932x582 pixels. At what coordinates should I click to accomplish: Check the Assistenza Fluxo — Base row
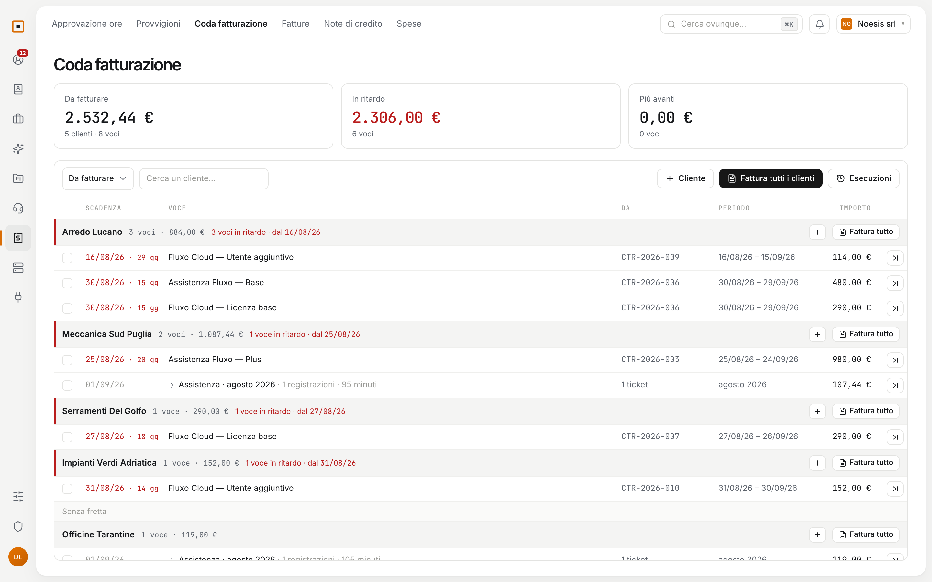(x=67, y=283)
